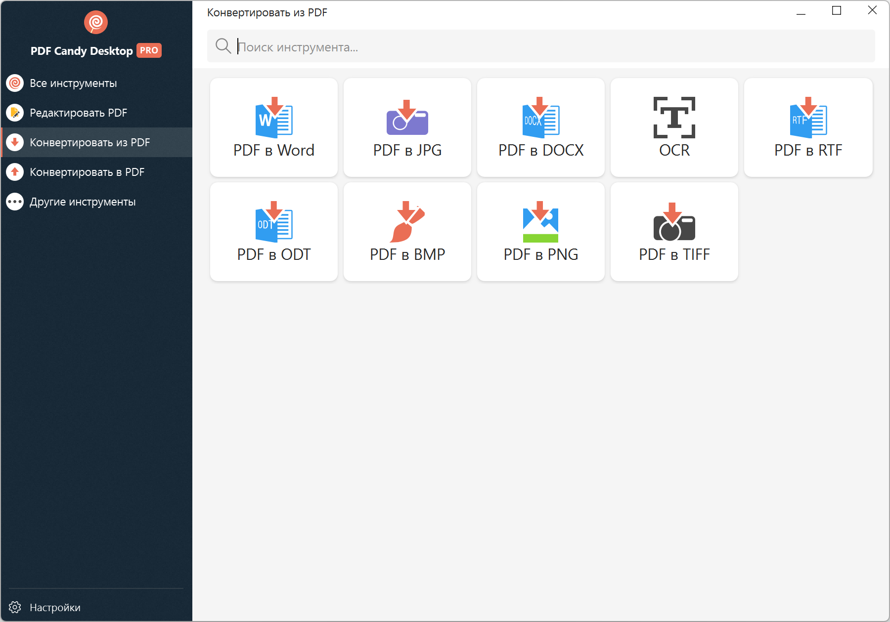Image resolution: width=890 pixels, height=622 pixels.
Task: Click the magnifying glass search icon
Action: pos(223,46)
